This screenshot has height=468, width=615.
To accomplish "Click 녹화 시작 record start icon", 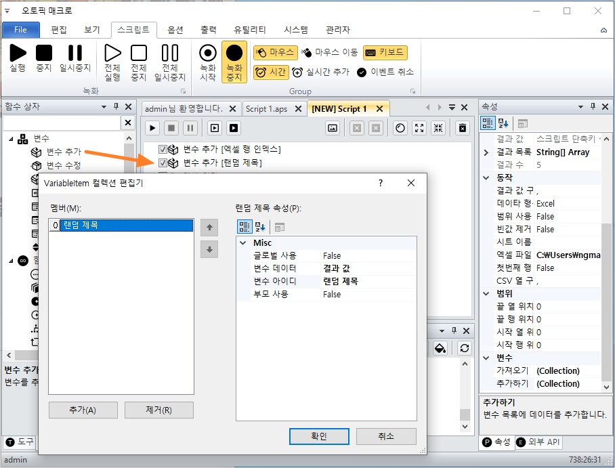I will pyautogui.click(x=208, y=53).
